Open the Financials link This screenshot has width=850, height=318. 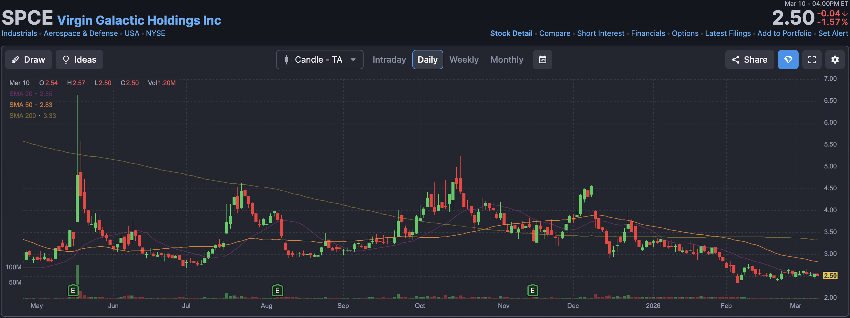(x=648, y=33)
